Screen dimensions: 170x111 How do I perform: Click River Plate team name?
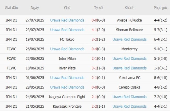(67, 68)
